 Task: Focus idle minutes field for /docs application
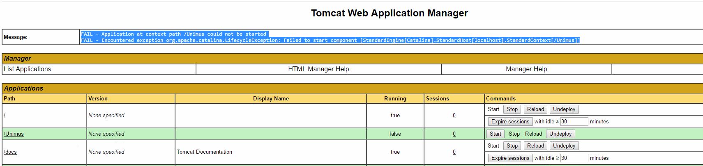coord(574,158)
